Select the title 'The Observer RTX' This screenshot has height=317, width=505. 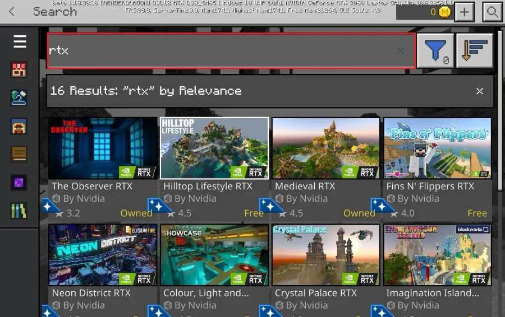click(92, 186)
